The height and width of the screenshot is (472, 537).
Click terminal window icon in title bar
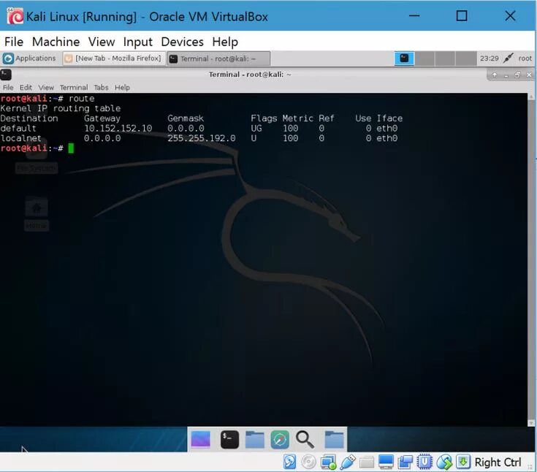(x=6, y=75)
